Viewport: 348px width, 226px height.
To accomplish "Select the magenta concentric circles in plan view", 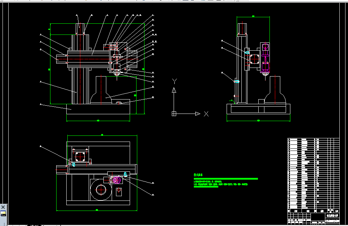I will [117, 180].
